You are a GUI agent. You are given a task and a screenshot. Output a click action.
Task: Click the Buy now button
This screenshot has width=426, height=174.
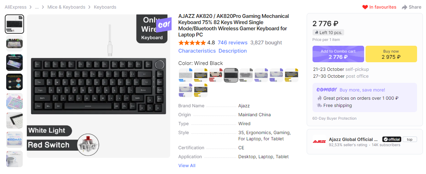pos(391,54)
